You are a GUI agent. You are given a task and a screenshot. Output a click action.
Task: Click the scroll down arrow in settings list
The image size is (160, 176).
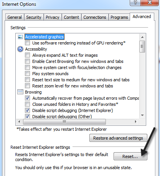(x=142, y=115)
